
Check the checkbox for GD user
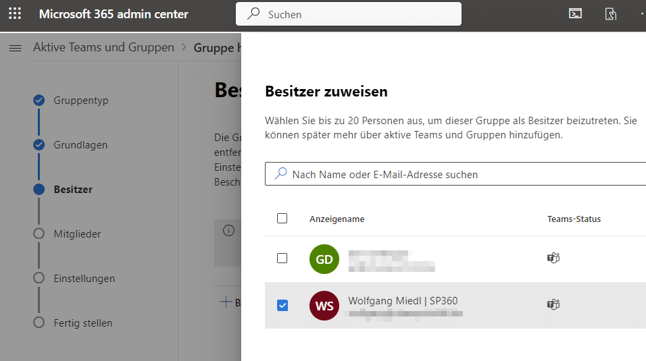pos(282,258)
